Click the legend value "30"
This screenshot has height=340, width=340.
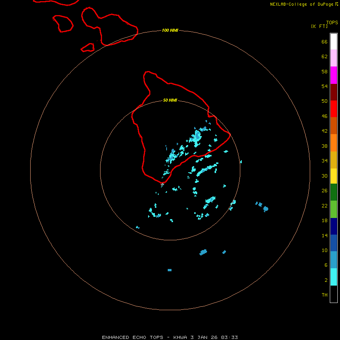tap(325, 176)
